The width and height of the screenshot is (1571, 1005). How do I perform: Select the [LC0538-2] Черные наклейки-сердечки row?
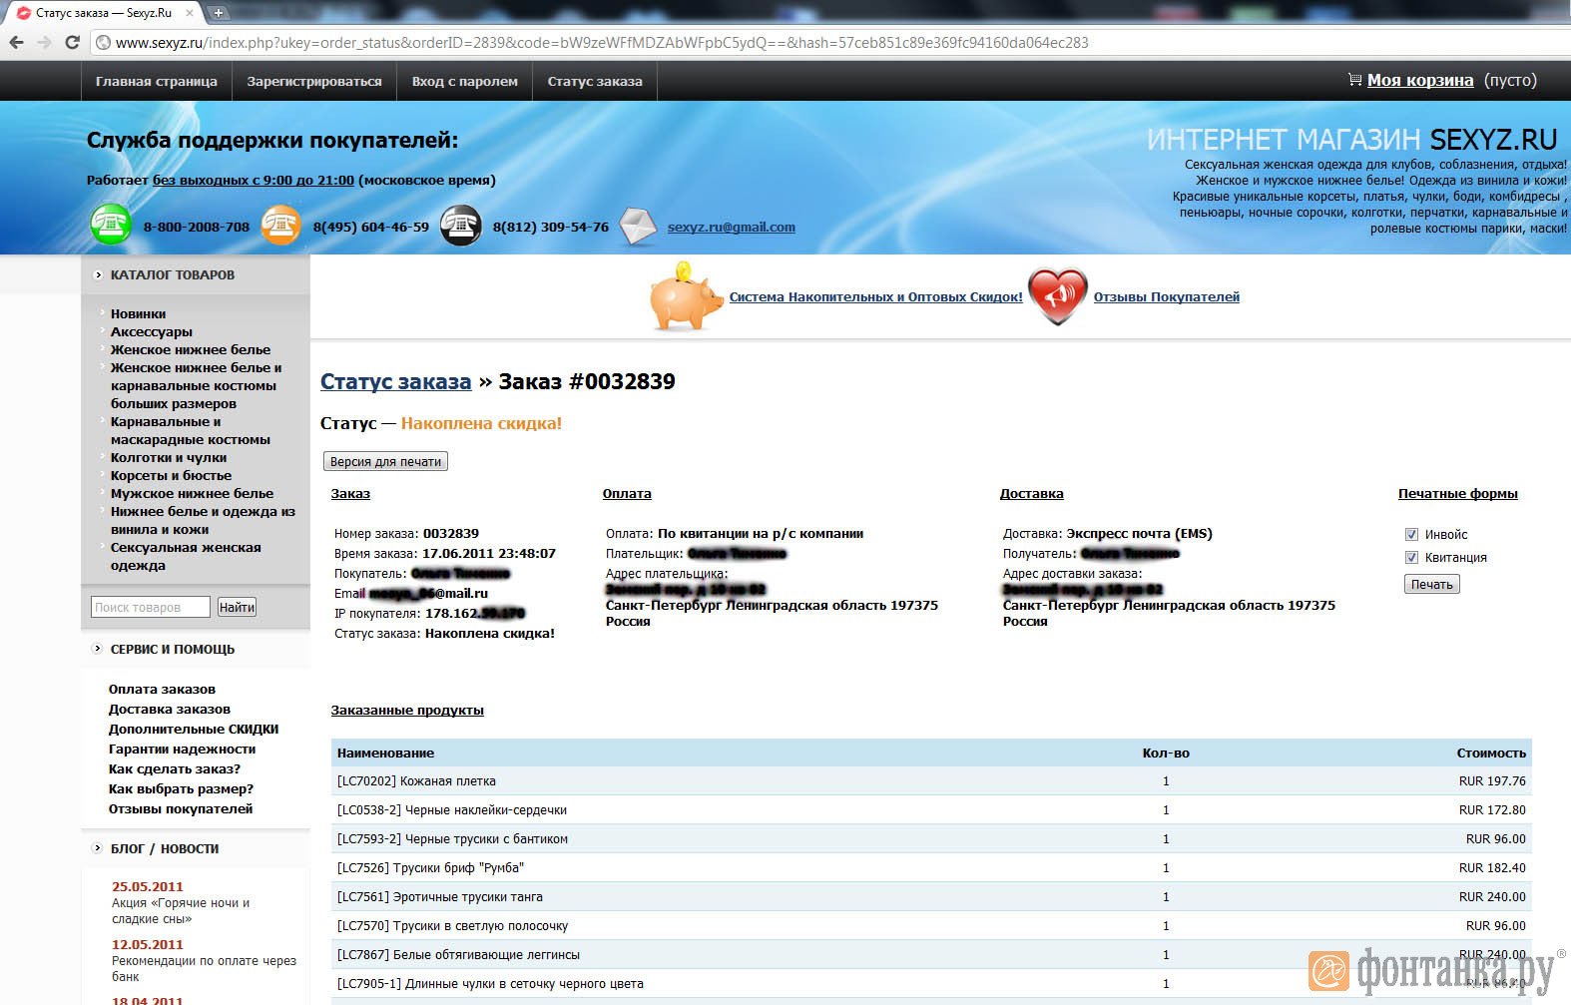coord(931,810)
